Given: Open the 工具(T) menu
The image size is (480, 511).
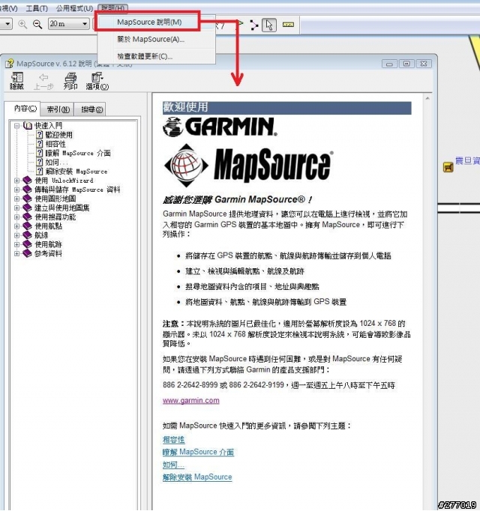Looking at the screenshot, I should pos(37,8).
